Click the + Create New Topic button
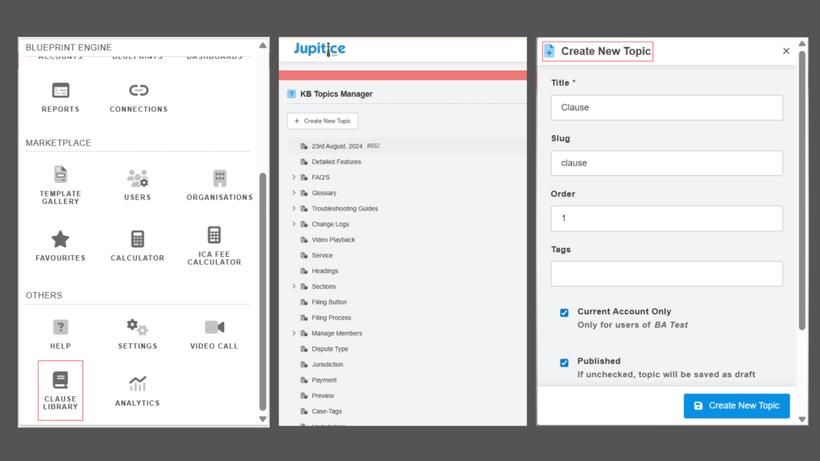The image size is (820, 461). pos(323,121)
